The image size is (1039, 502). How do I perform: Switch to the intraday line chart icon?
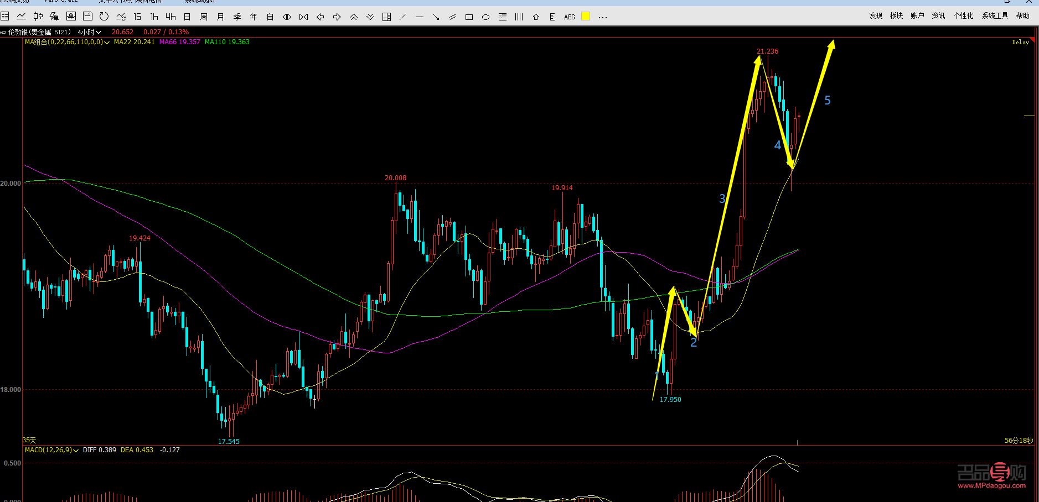(22, 17)
